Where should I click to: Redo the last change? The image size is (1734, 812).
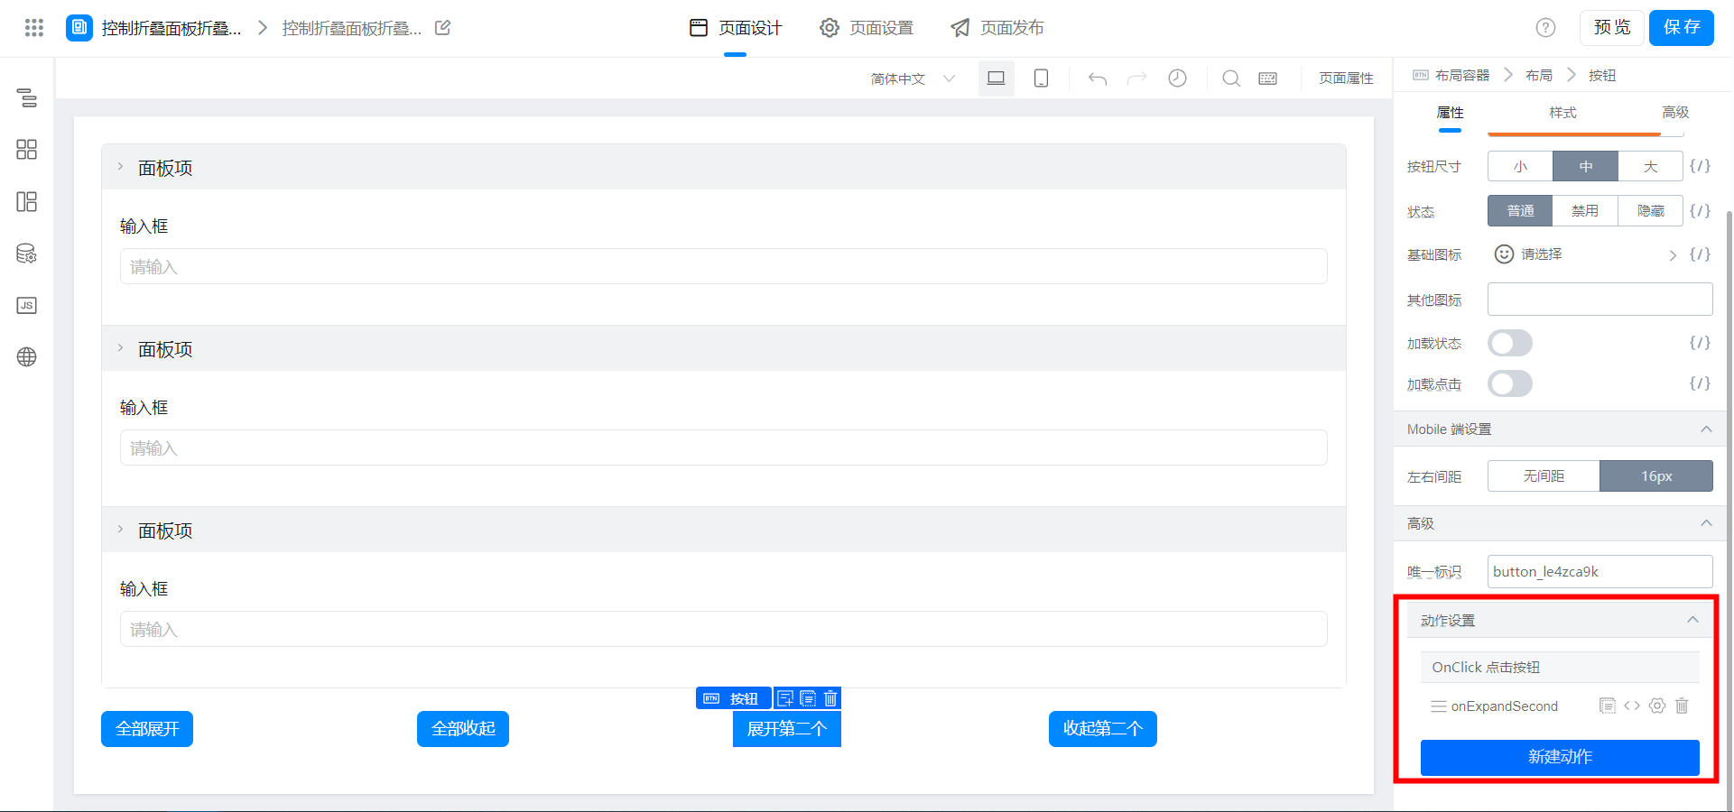tap(1137, 78)
